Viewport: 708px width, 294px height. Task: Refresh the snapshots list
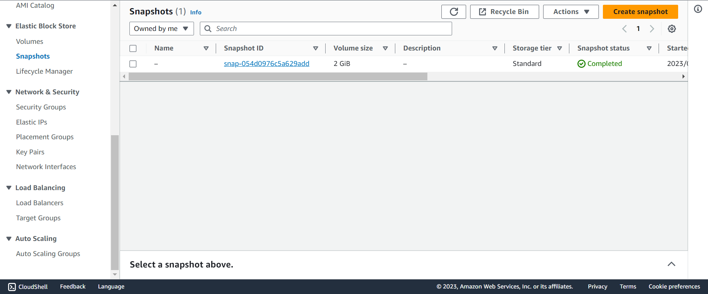click(454, 12)
